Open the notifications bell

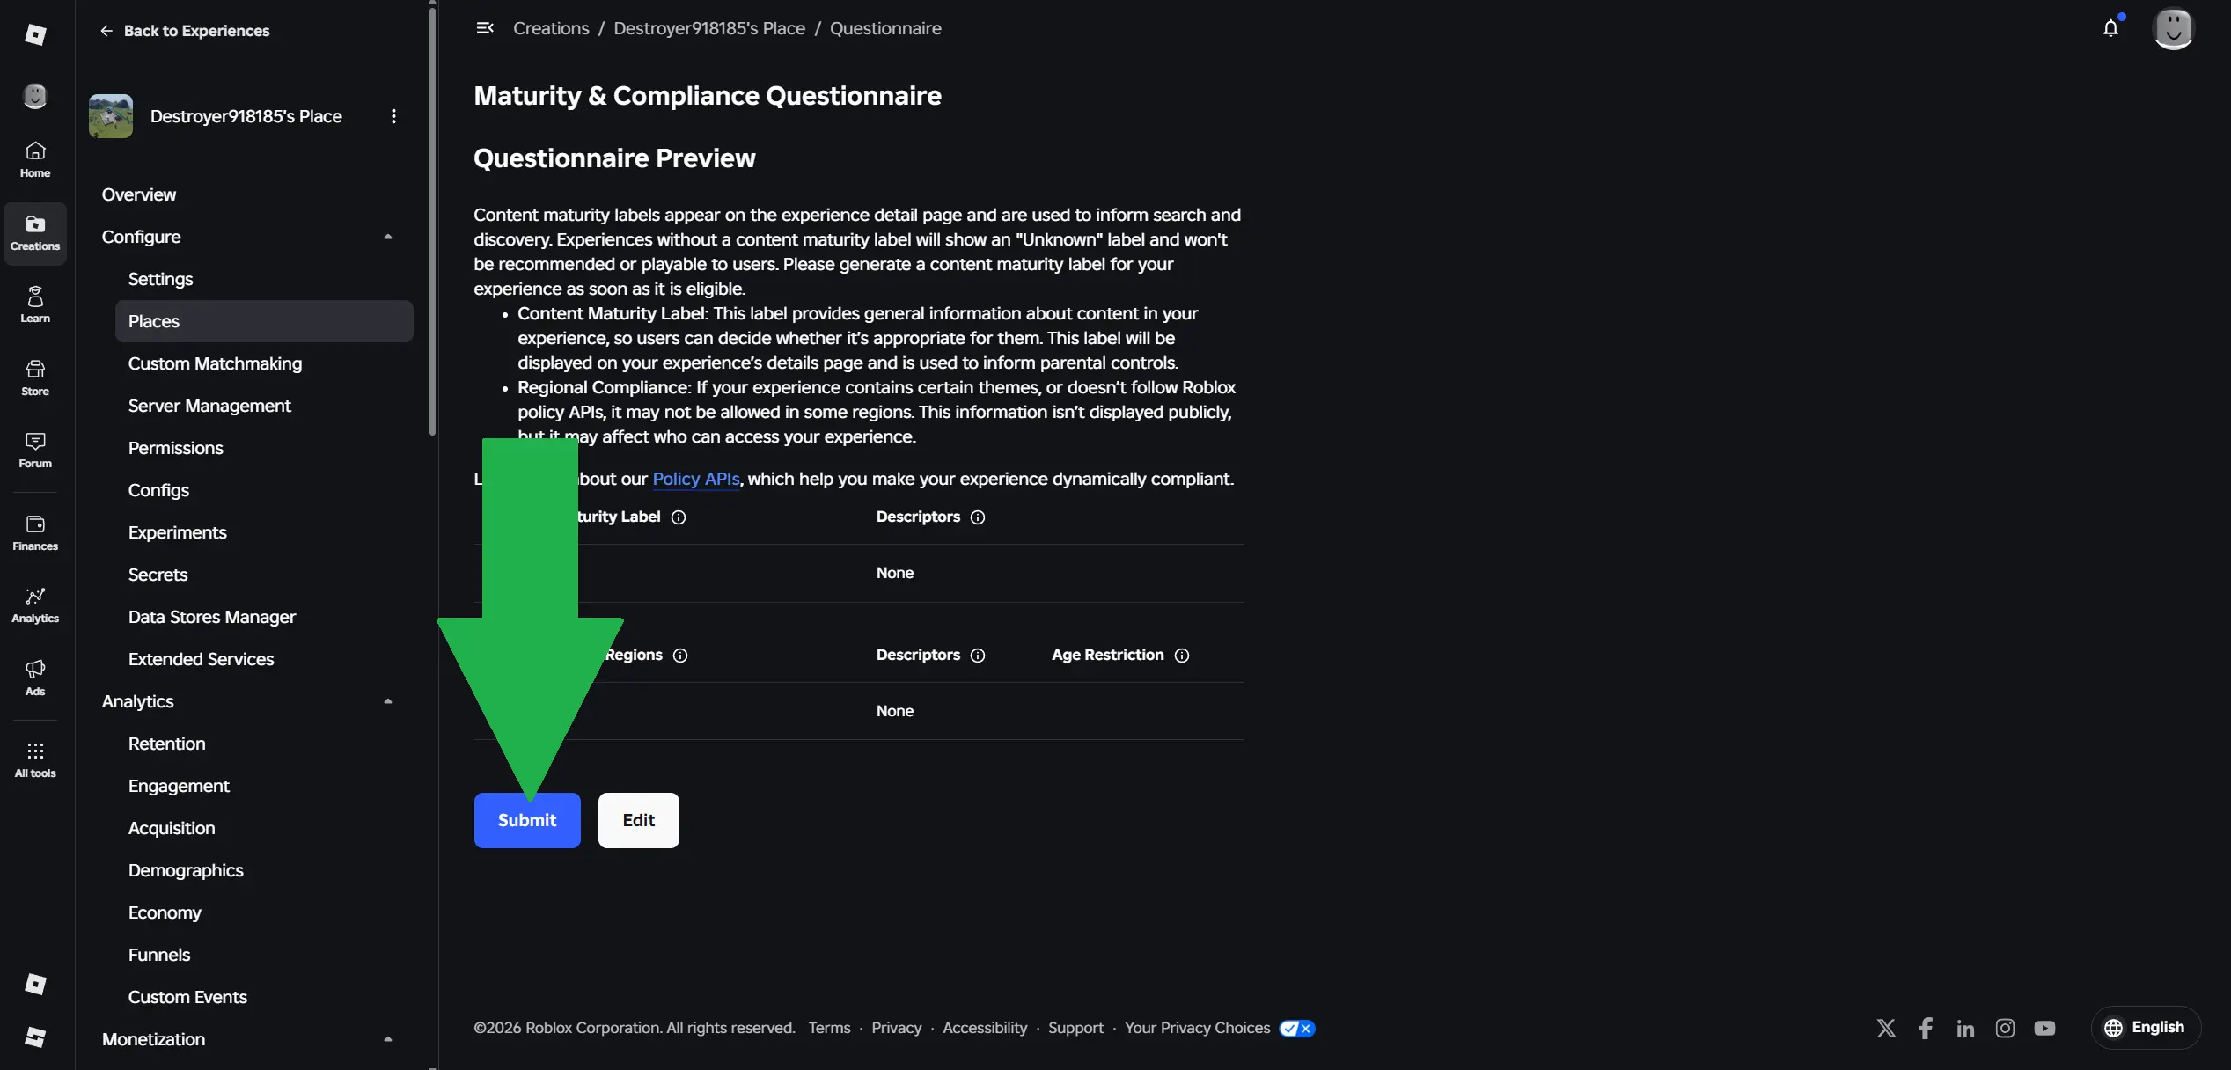[2110, 28]
